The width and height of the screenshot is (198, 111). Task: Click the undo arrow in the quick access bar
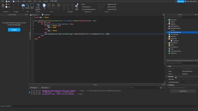19,1
